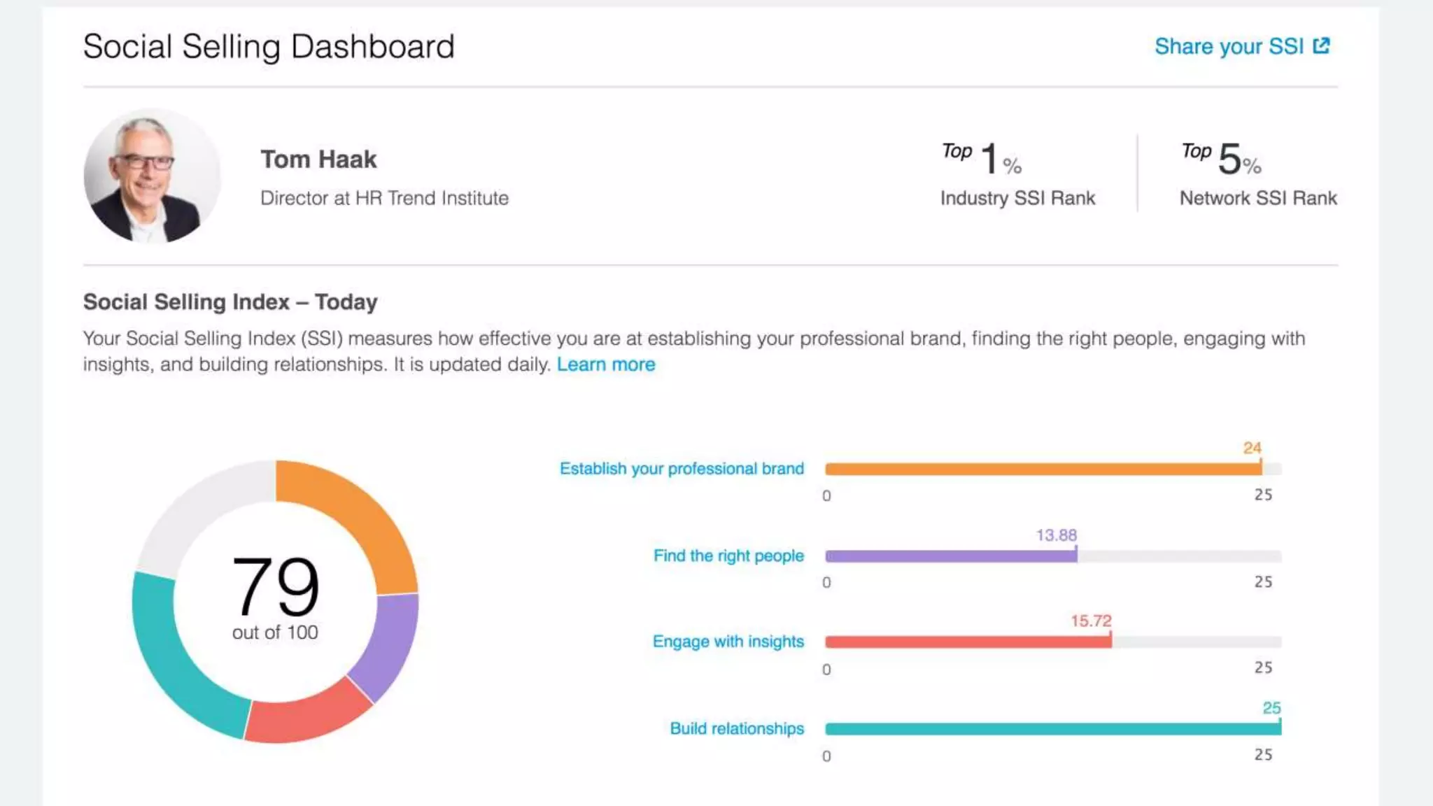1433x806 pixels.
Task: Click the Share your SSI external-link icon
Action: [x=1321, y=46]
